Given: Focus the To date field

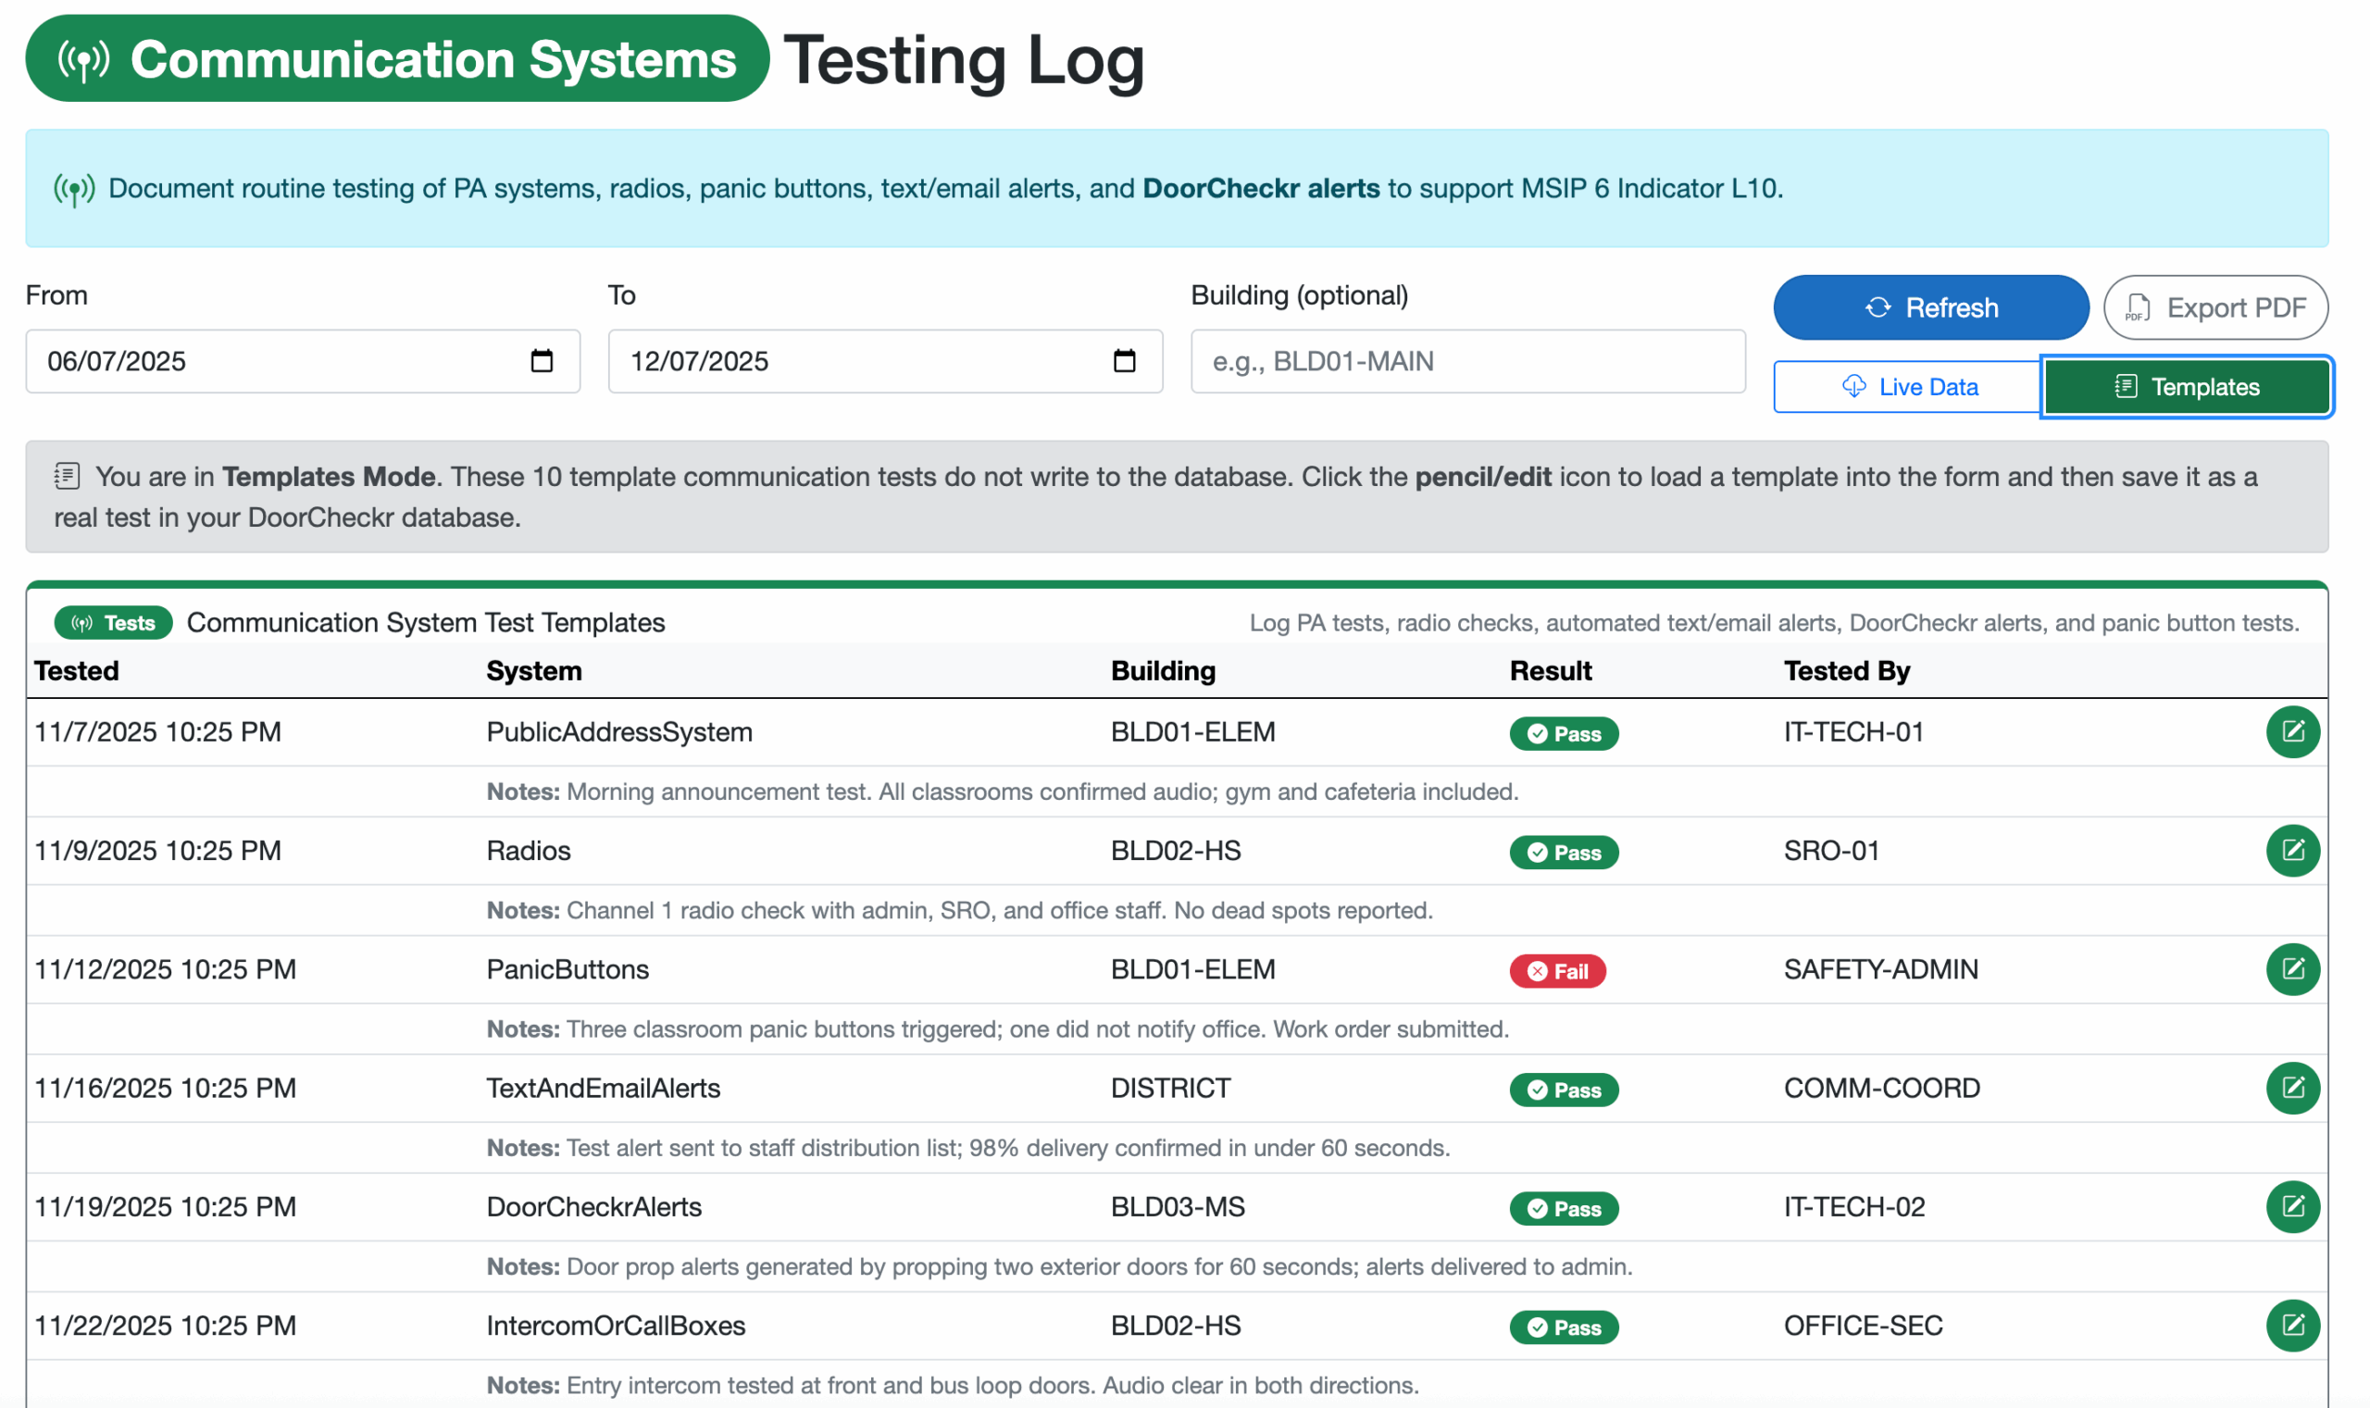Looking at the screenshot, I should (885, 360).
